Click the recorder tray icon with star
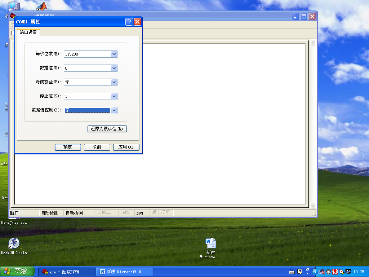 pos(342,272)
